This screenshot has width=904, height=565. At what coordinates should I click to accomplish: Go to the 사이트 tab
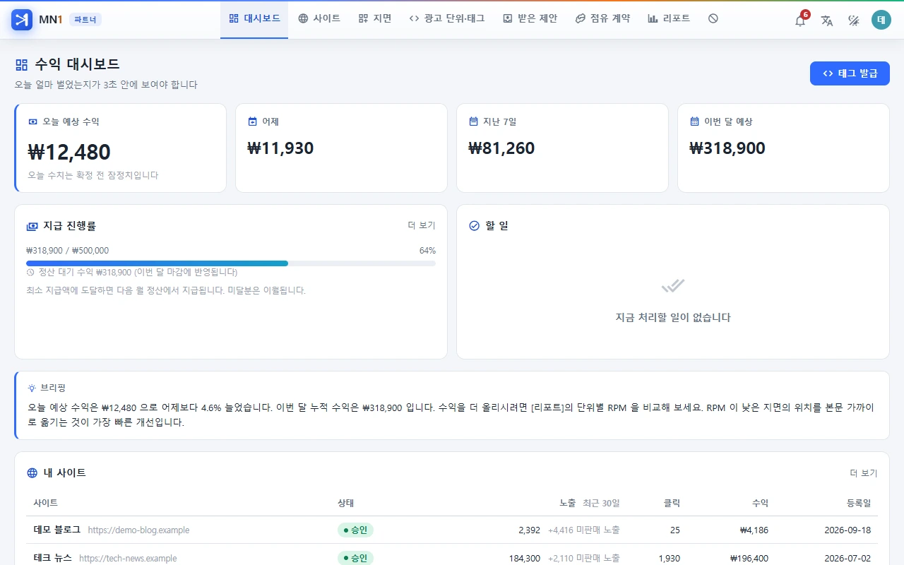click(x=319, y=19)
